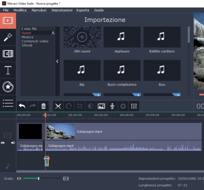Click the zoom-out scale icon

pos(19,178)
